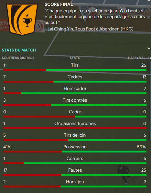Select the Fautes stat label
Image resolution: width=151 pixels, height=193 pixels.
(x=75, y=170)
